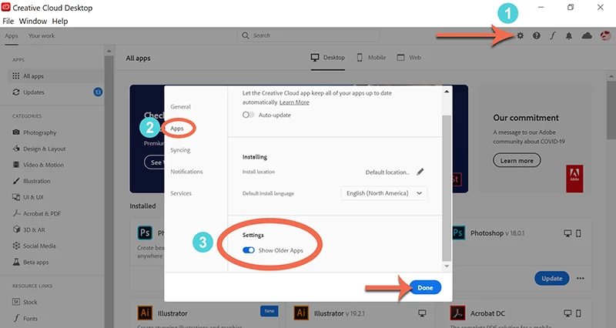Click the Illustrator v 19.2.1 app icon
The width and height of the screenshot is (616, 328).
[x=301, y=313]
